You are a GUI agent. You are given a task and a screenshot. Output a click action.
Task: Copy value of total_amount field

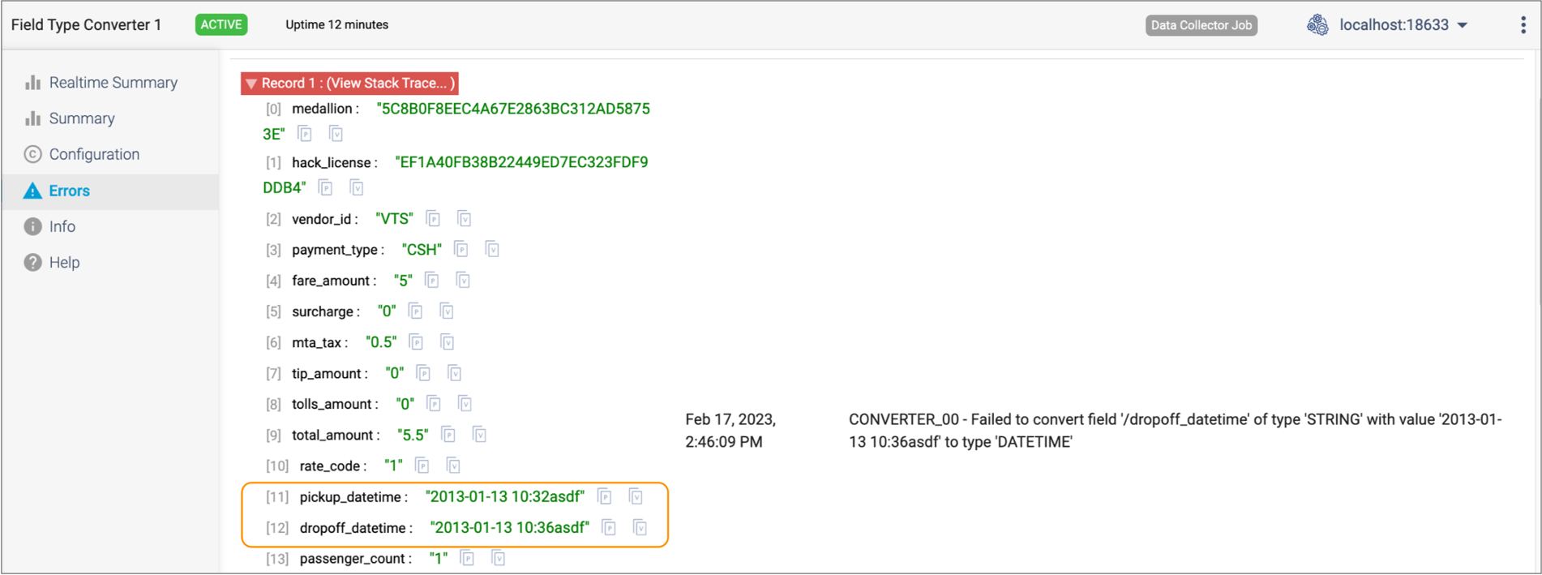[479, 436]
